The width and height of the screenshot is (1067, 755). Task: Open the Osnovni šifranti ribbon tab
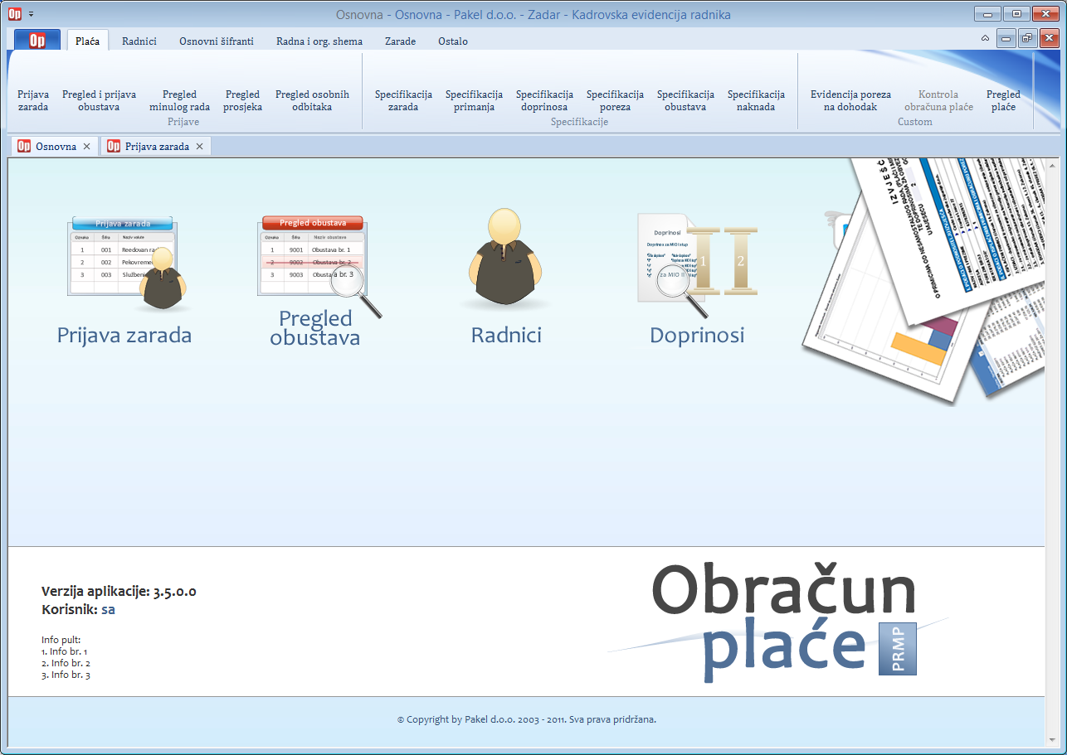click(217, 41)
